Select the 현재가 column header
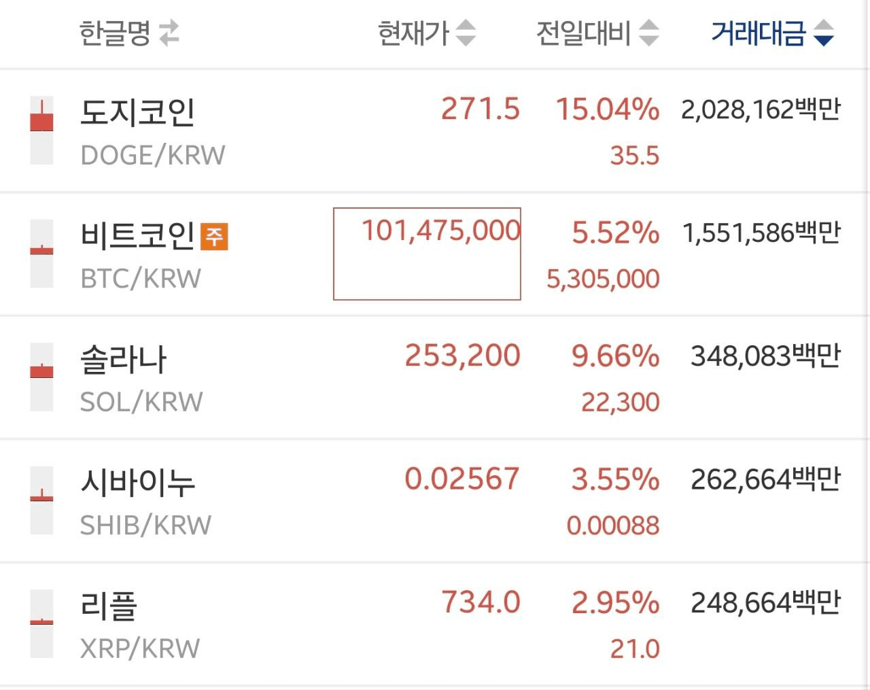Viewport: 870px width, 690px height. (413, 33)
